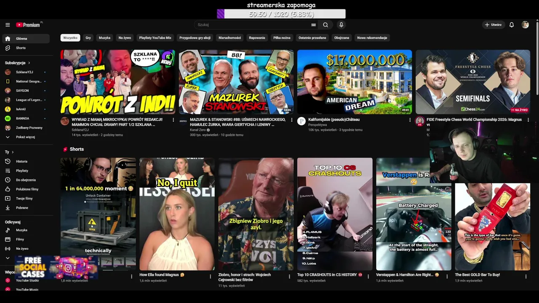Select the Gry filter chip

[x=88, y=38]
